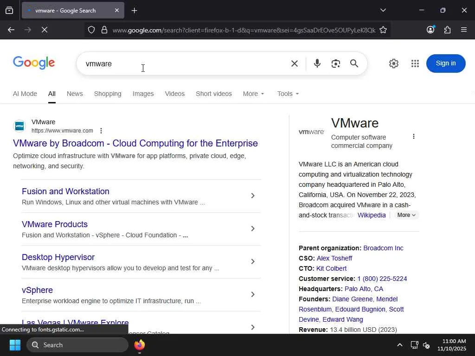The width and height of the screenshot is (475, 356).
Task: Open Desktop Hypervisor sitelink
Action: click(58, 257)
